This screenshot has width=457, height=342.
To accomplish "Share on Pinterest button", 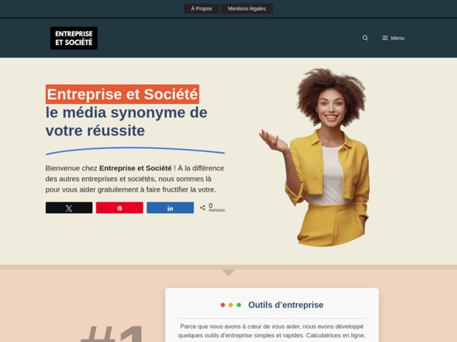I will point(119,208).
